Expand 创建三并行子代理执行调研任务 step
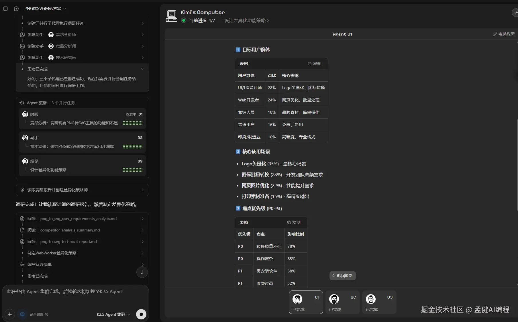The height and width of the screenshot is (322, 518). [82, 23]
